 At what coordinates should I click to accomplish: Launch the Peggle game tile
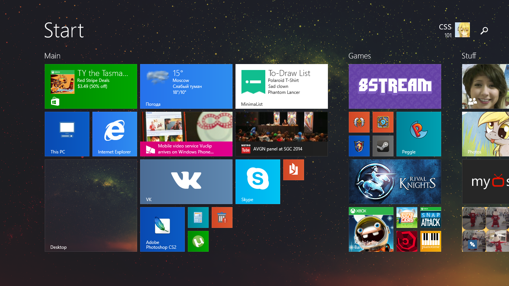tap(419, 134)
